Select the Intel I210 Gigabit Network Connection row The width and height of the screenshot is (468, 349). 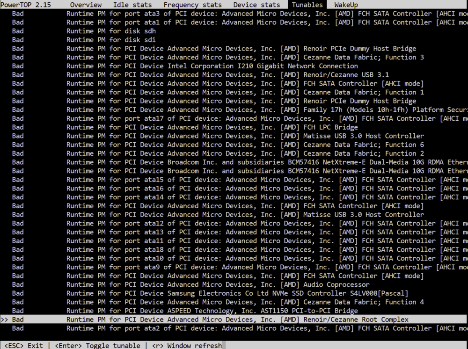[234, 66]
